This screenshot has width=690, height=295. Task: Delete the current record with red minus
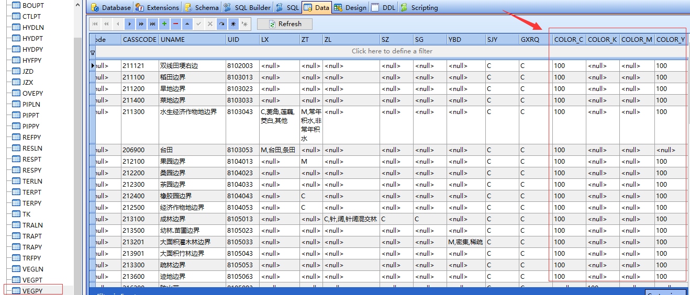[x=175, y=24]
